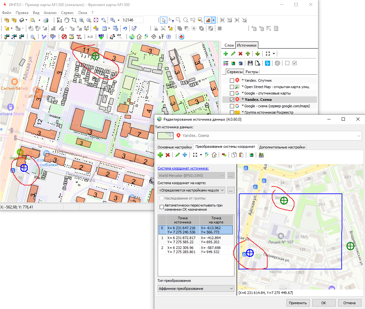Screen dimensions: 365x309
Task: Select the pan hand tool in main toolbar
Action: (66, 20)
